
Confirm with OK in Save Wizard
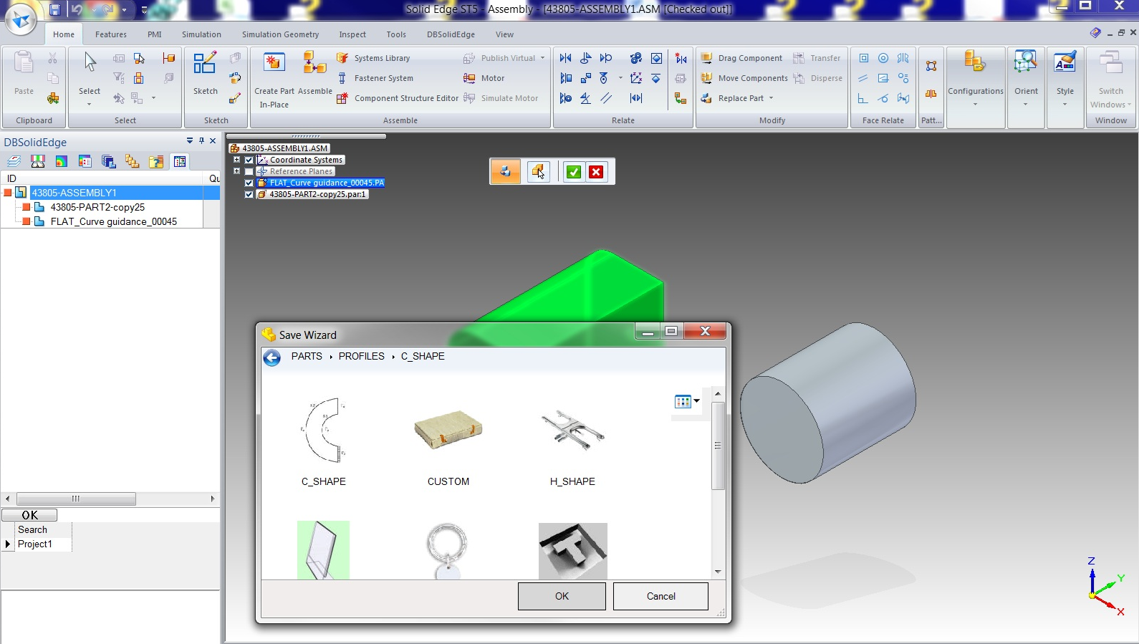click(x=562, y=596)
